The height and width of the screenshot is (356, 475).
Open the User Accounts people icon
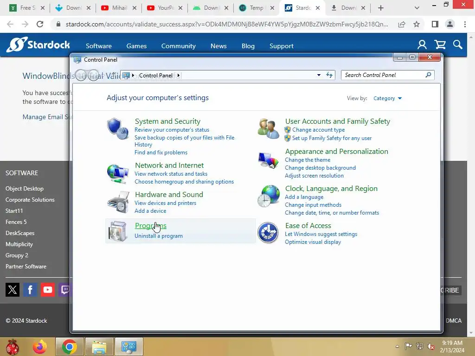pyautogui.click(x=268, y=129)
